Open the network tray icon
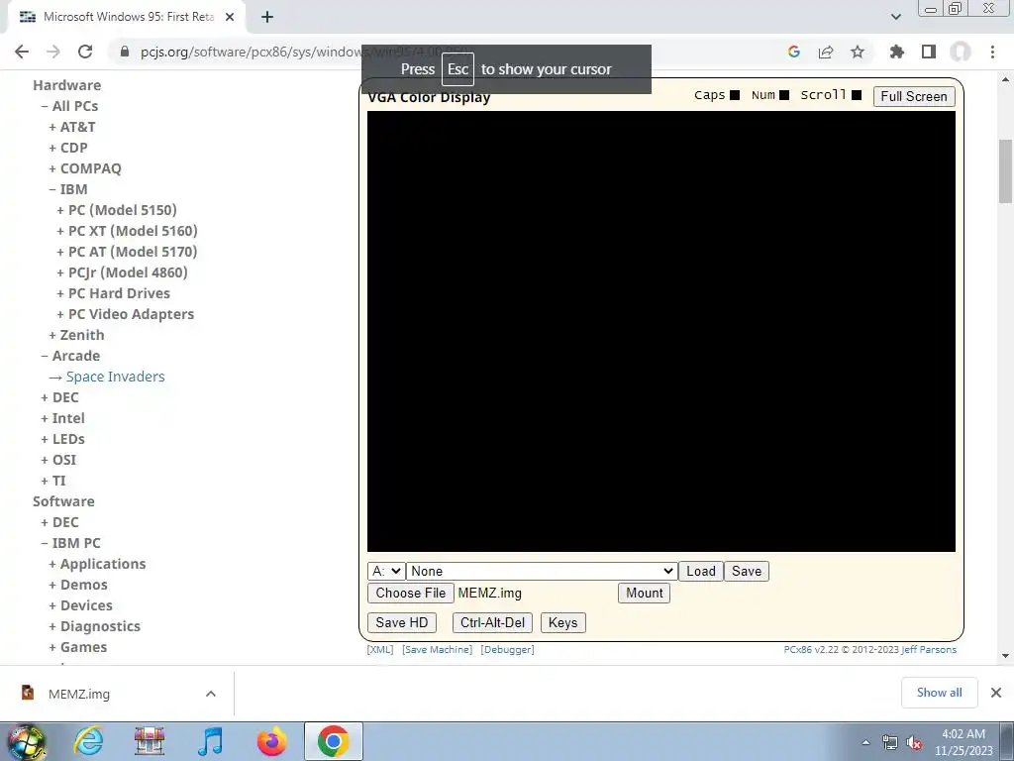This screenshot has width=1014, height=761. [x=890, y=742]
